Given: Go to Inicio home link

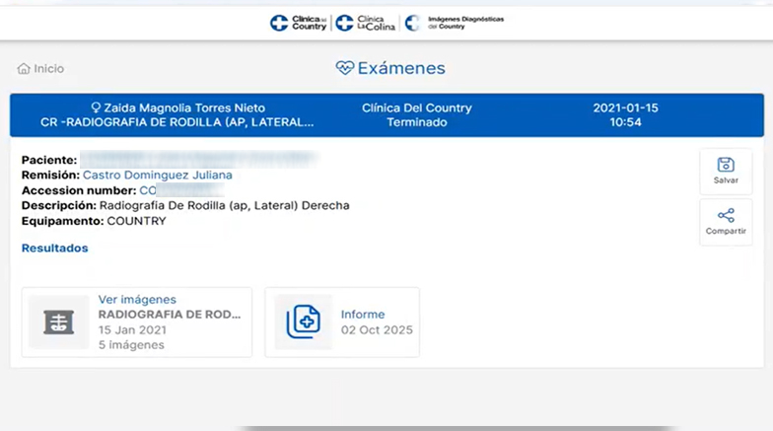Looking at the screenshot, I should pos(40,69).
